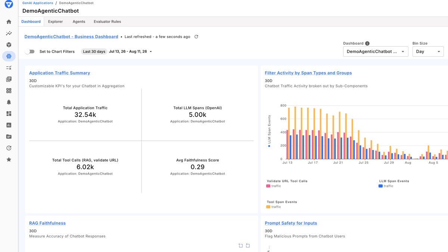Click the blue logo at the sidebar top
The height and width of the screenshot is (252, 448).
pos(9,5)
